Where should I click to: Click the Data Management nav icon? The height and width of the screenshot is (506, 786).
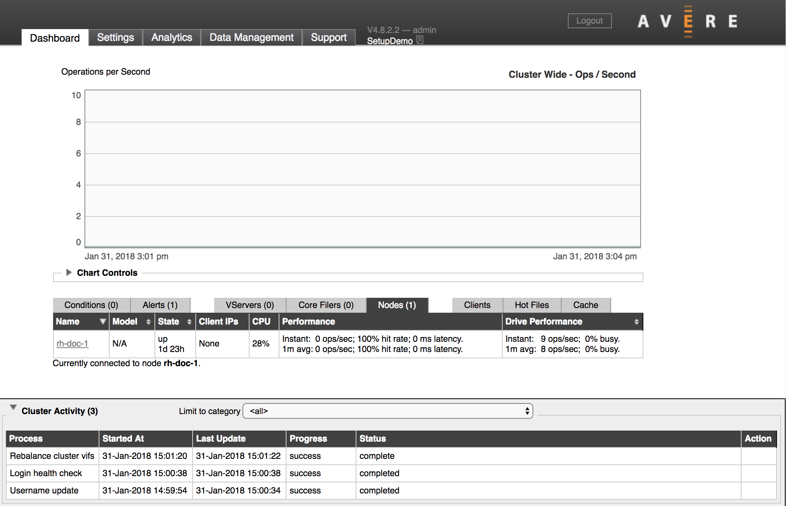click(x=251, y=37)
